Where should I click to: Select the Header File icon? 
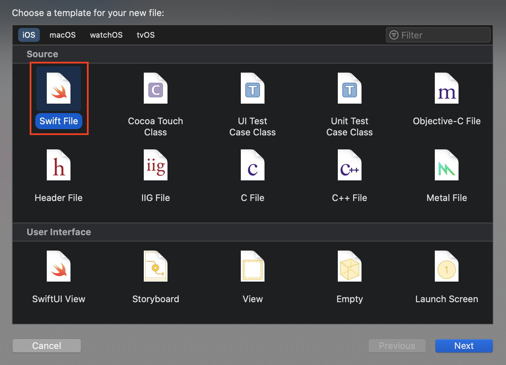[59, 165]
